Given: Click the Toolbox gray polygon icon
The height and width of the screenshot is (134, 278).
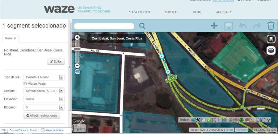Looking at the screenshot, I should tap(247, 120).
